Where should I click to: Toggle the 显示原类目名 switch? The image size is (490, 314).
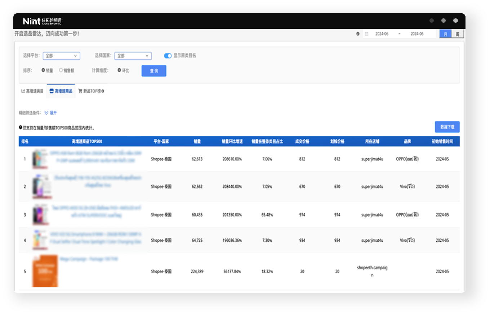pos(168,56)
